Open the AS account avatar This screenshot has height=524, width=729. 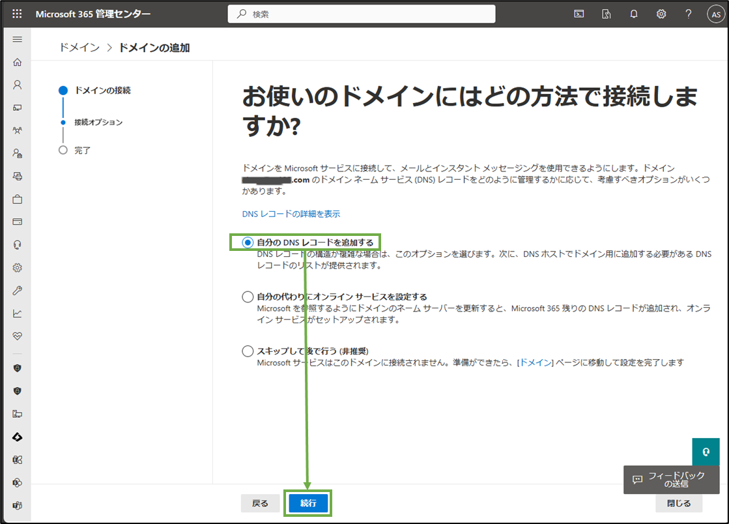coord(716,14)
